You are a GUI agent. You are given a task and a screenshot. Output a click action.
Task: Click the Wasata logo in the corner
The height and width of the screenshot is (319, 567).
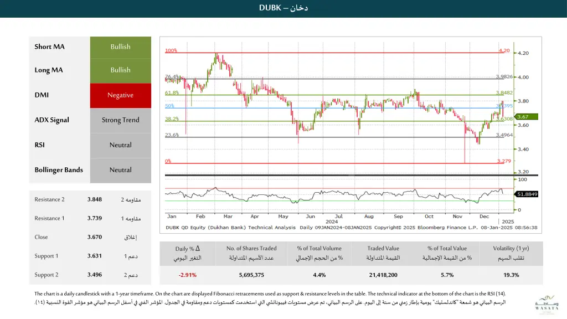(547, 303)
